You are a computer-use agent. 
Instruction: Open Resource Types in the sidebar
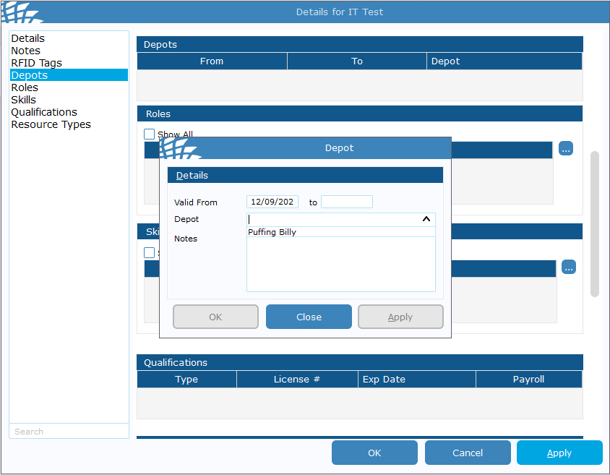51,124
